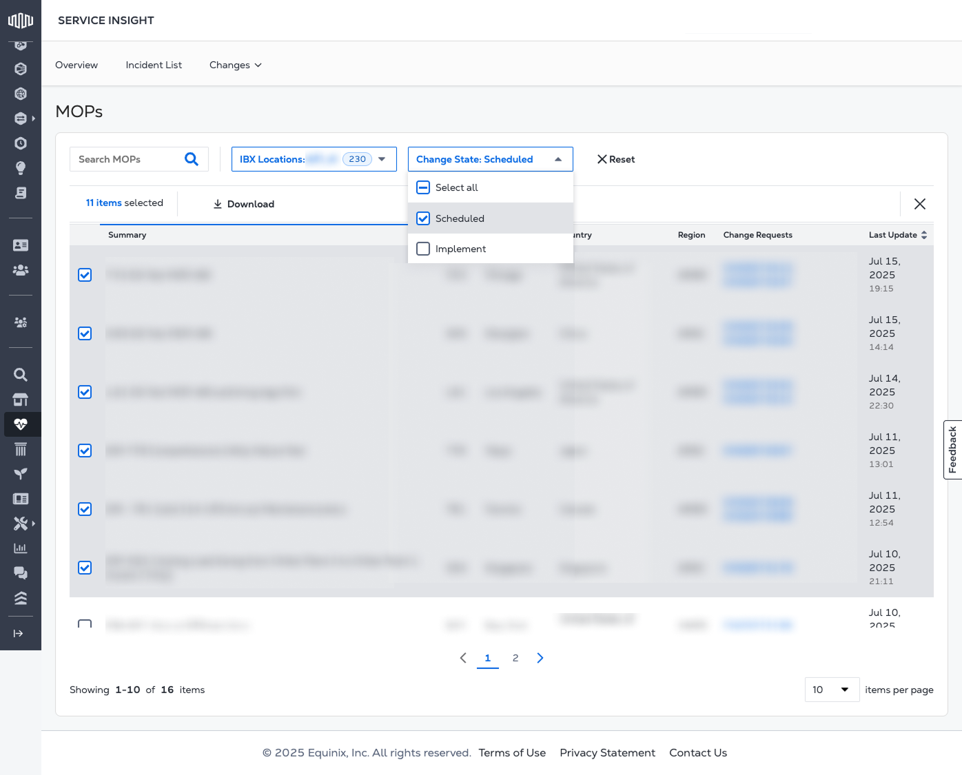Open the ID card sidebar icon
The image size is (962, 775).
click(21, 245)
